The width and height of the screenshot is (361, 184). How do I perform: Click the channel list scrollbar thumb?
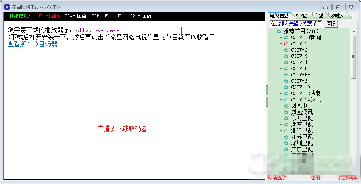point(353,57)
